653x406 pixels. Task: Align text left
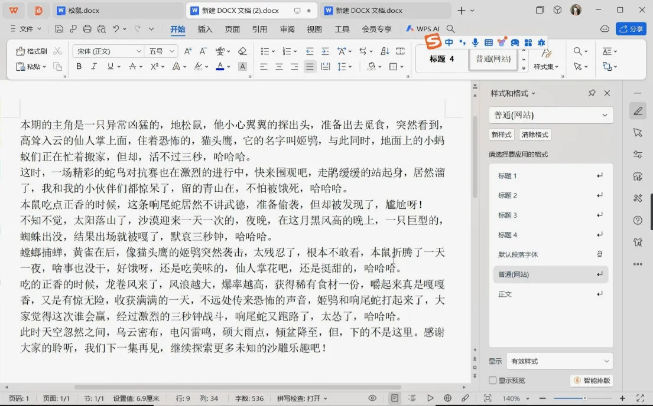(x=264, y=67)
